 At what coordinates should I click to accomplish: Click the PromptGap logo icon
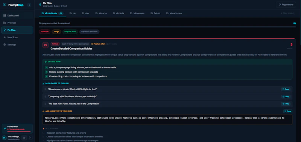point(5,5)
